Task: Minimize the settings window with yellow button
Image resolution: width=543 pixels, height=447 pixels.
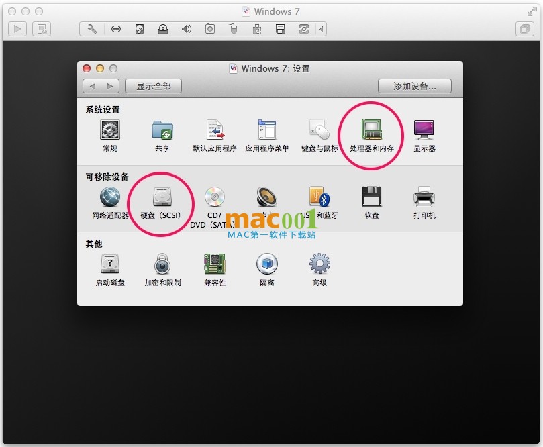Action: click(100, 68)
